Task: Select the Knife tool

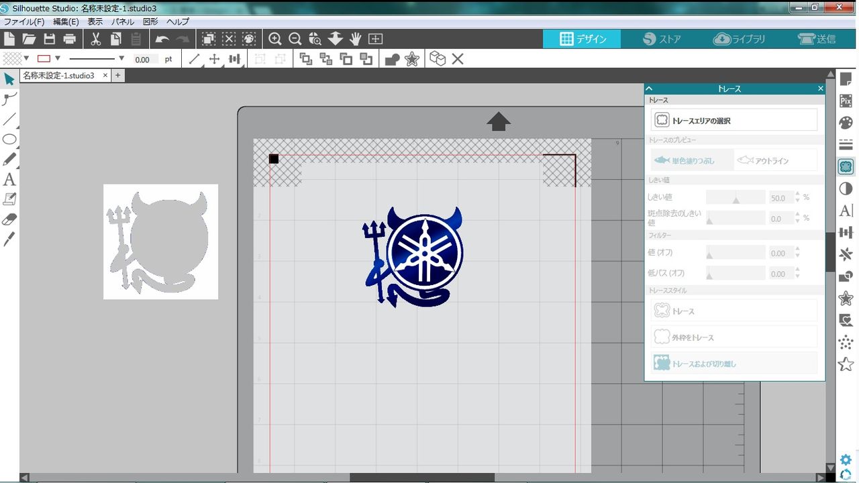Action: tap(9, 239)
